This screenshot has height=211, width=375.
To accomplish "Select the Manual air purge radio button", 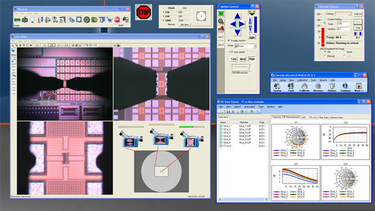I will tap(325, 56).
